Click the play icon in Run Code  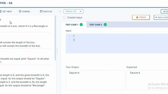156,17
